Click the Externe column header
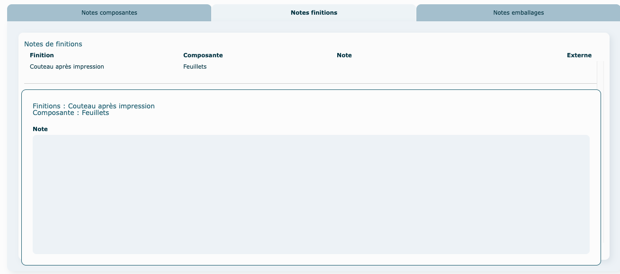This screenshot has width=620, height=274. tap(579, 55)
